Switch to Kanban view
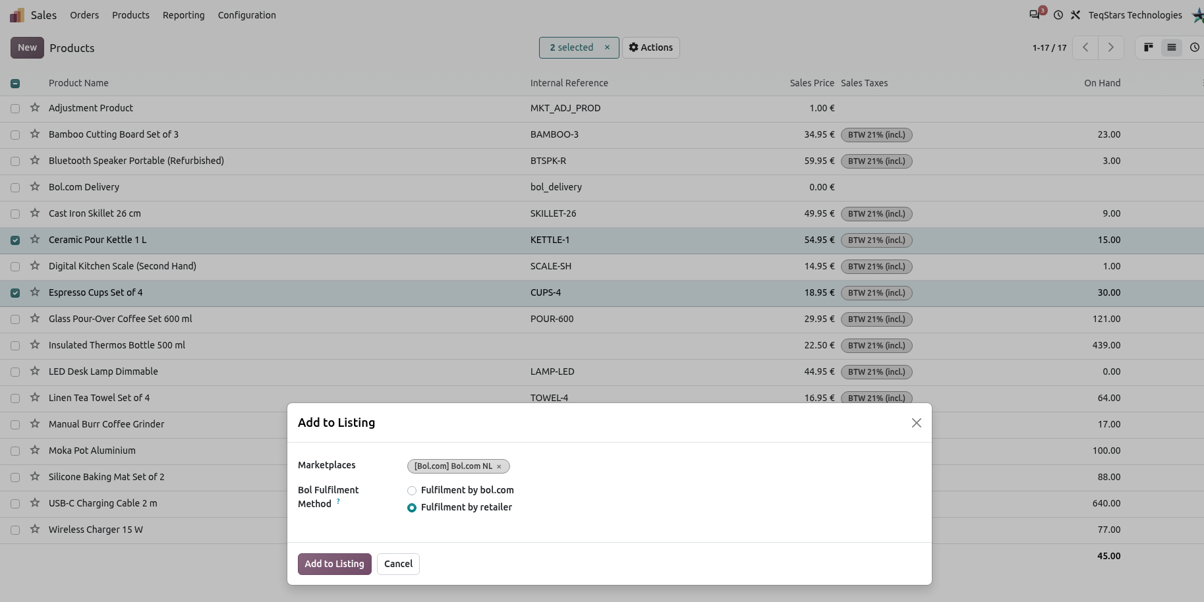Viewport: 1204px width, 602px height. (x=1149, y=47)
